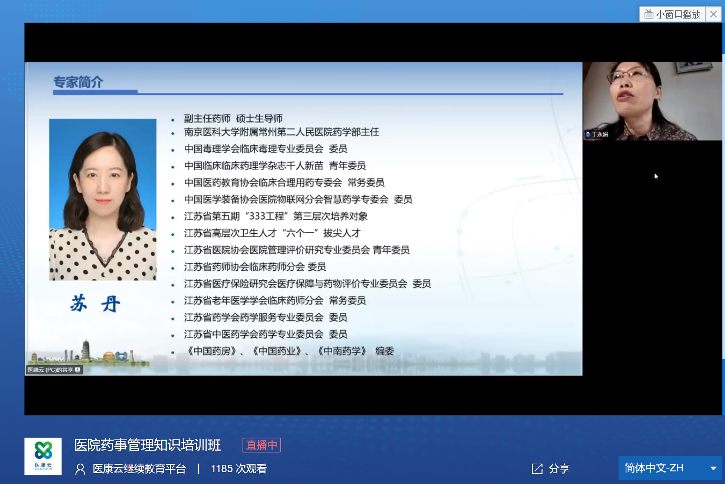Click the microphone icon beside 丁永娟
Image resolution: width=725 pixels, height=484 pixels.
[588, 134]
